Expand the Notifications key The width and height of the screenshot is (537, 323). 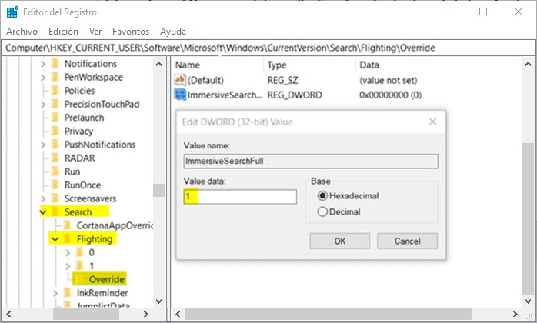(43, 64)
